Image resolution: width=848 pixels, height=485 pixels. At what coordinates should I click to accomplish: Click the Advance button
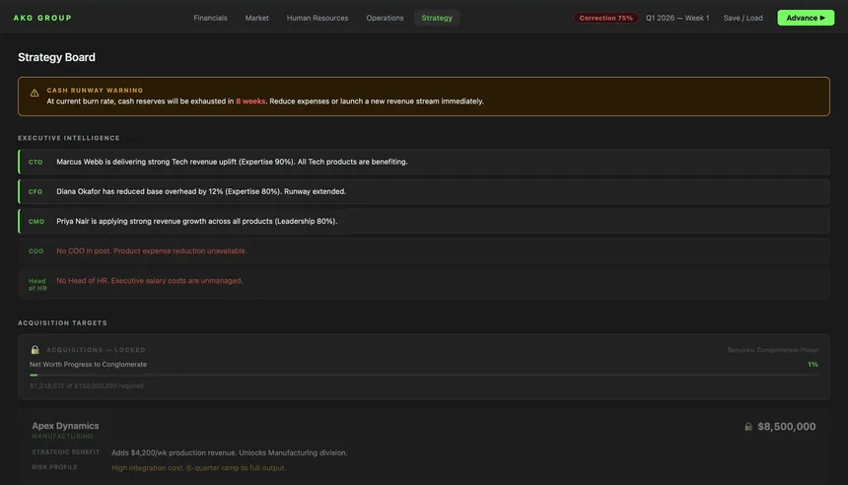(x=806, y=18)
